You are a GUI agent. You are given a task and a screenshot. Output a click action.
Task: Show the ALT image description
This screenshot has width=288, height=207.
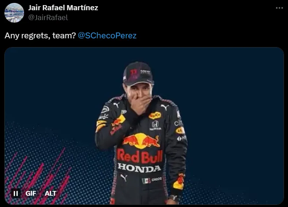click(x=50, y=193)
